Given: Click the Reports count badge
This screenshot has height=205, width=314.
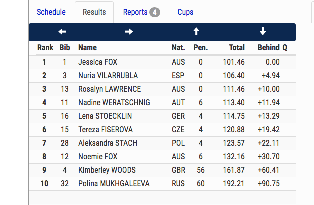Looking at the screenshot, I should pos(154,12).
